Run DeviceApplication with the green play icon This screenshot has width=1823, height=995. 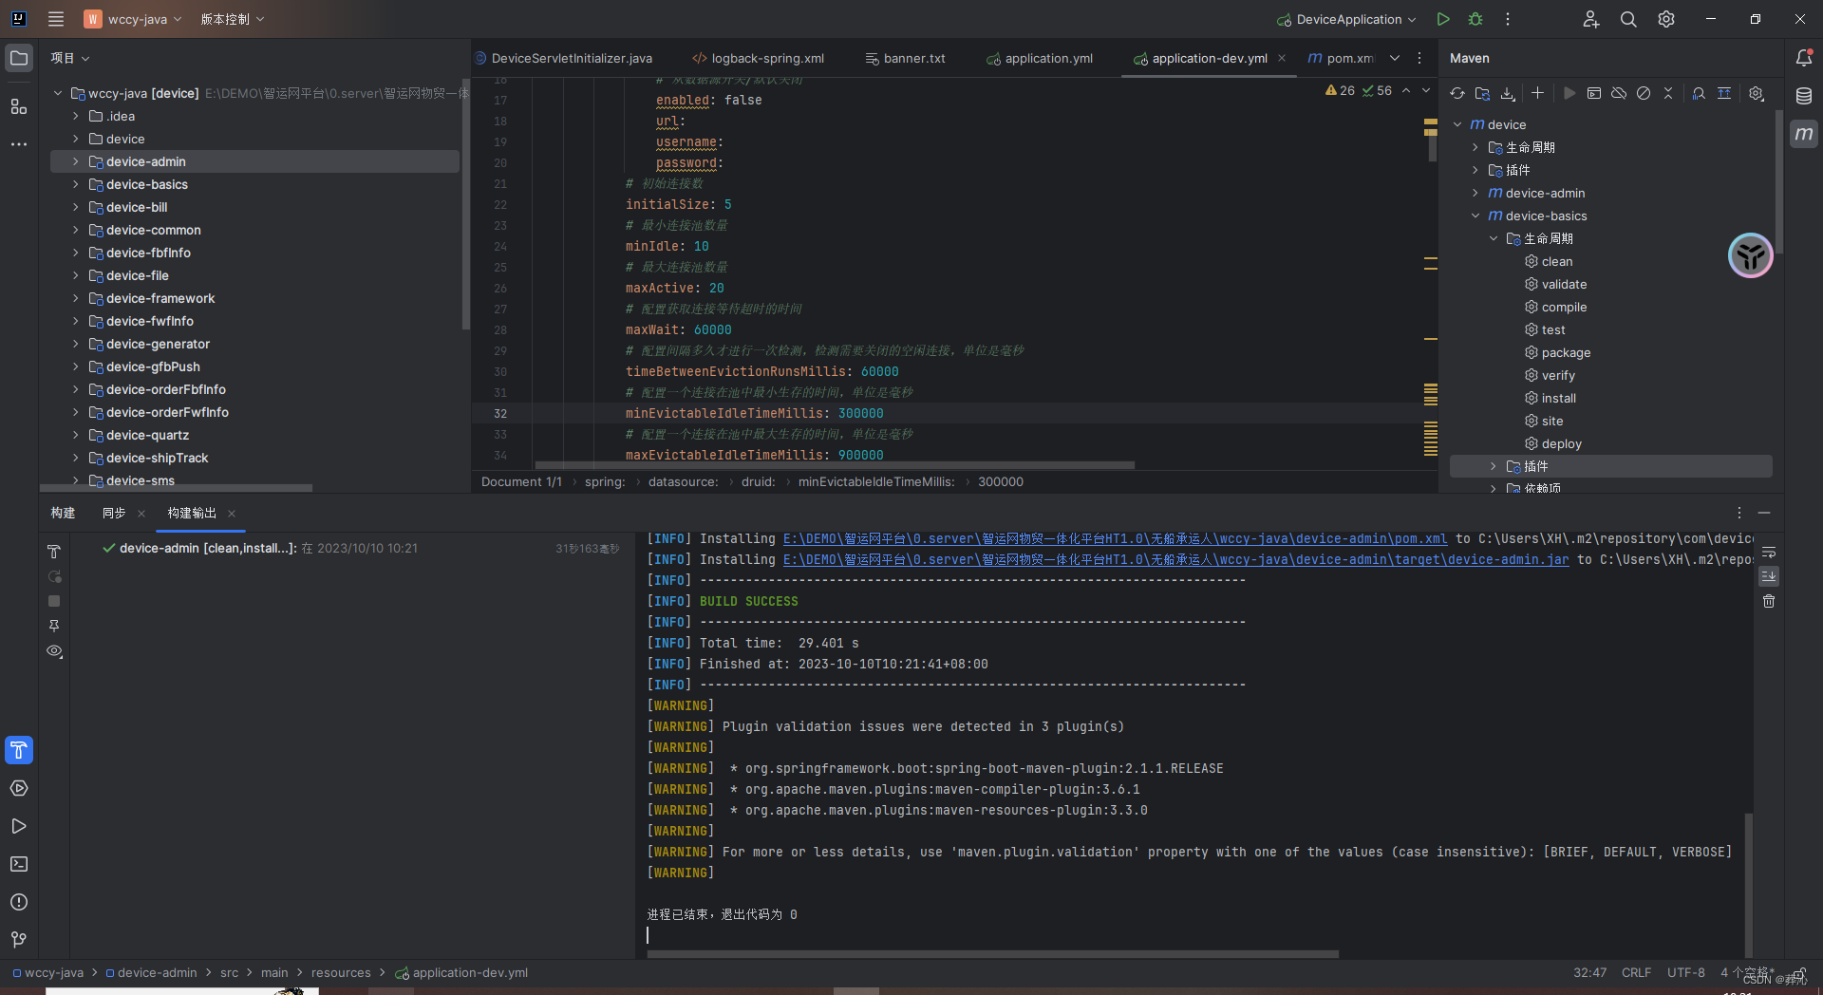(1443, 19)
